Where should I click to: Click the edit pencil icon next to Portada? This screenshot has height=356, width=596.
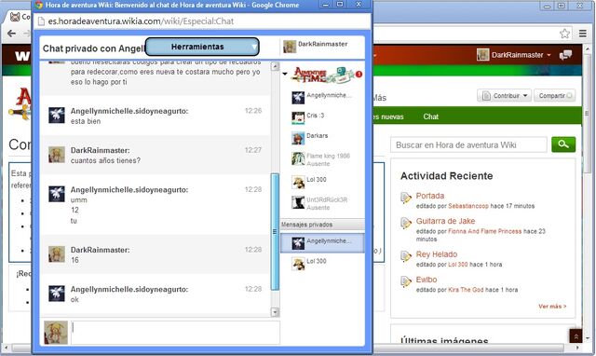point(406,198)
